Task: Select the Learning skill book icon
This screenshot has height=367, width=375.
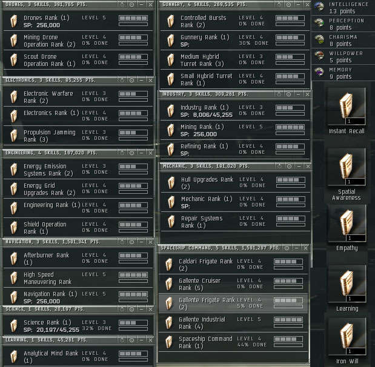Action: coord(347,283)
